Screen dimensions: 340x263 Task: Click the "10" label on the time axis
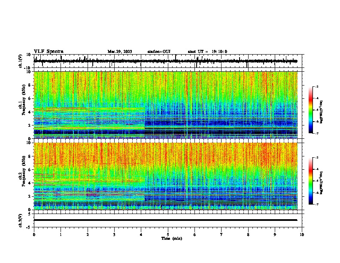click(302, 235)
